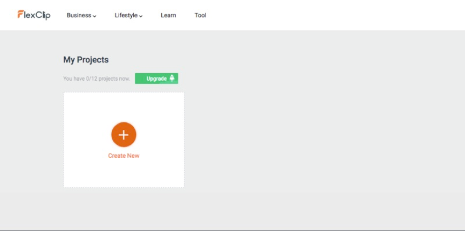Click the word Upgrade in the green button

[x=156, y=79]
